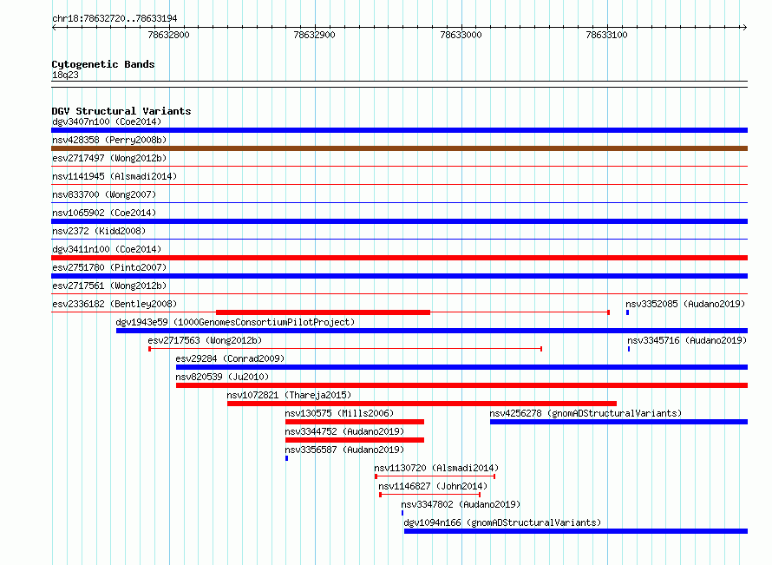Select the dgv1094n166 (gnomADStructuralVariants) label
772x565 pixels.
coord(502,522)
